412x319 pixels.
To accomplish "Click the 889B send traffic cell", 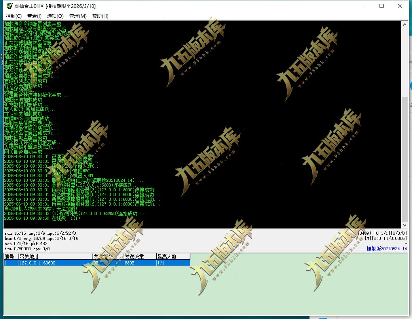I will (x=140, y=263).
